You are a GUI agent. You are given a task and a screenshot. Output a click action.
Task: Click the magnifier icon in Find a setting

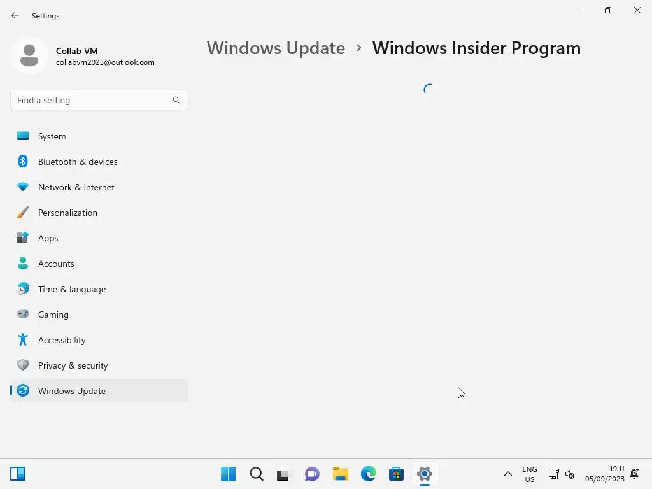(x=176, y=100)
